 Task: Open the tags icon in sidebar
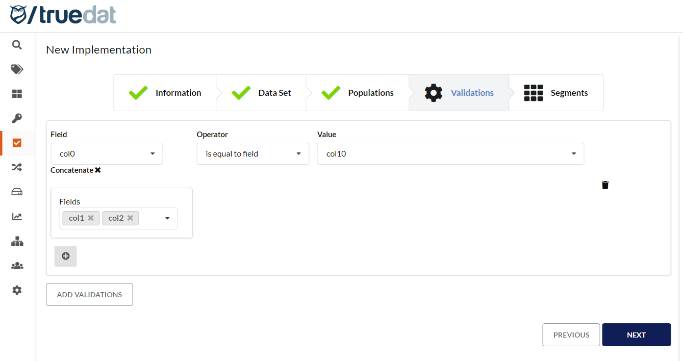17,69
